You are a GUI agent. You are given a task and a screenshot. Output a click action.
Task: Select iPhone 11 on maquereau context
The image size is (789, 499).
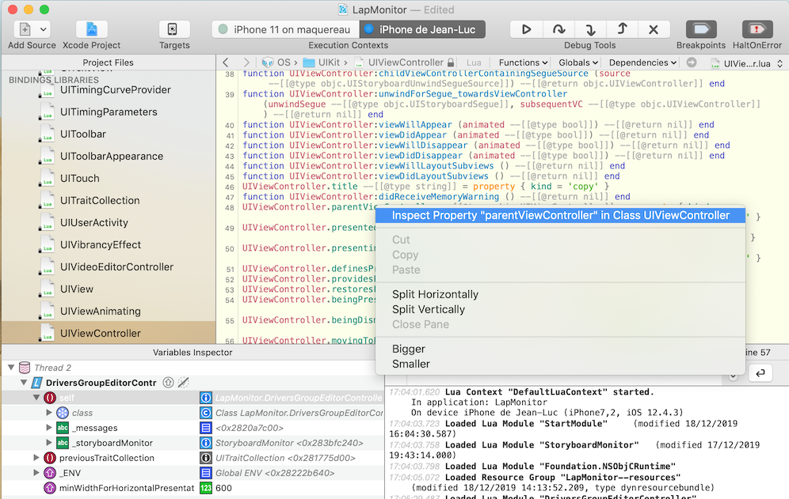285,29
